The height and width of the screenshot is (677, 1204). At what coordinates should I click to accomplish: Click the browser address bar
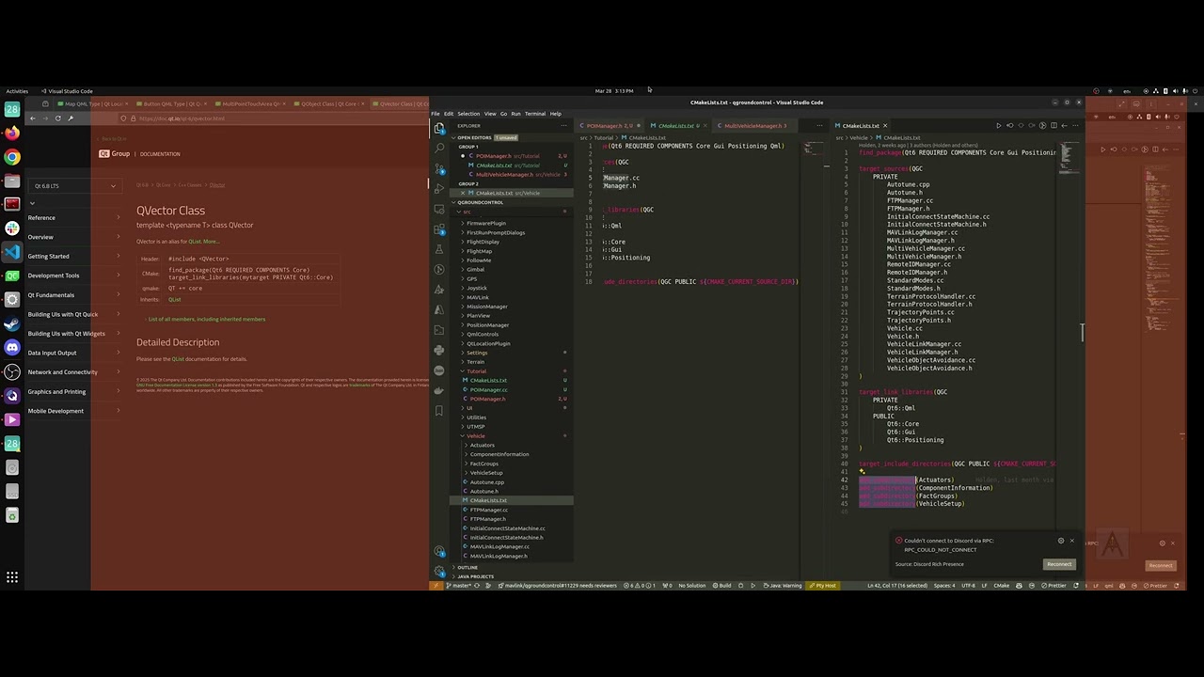[x=273, y=118]
